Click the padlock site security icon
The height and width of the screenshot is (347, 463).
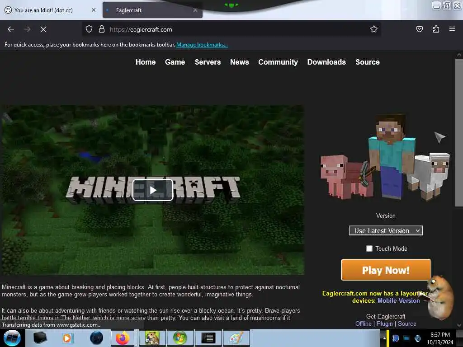click(102, 29)
